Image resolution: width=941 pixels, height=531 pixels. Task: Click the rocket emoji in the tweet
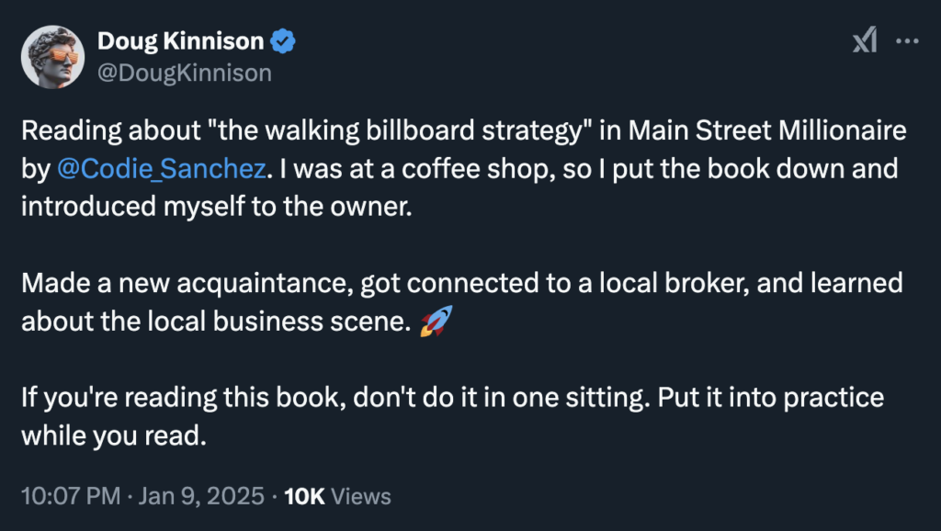pyautogui.click(x=436, y=321)
